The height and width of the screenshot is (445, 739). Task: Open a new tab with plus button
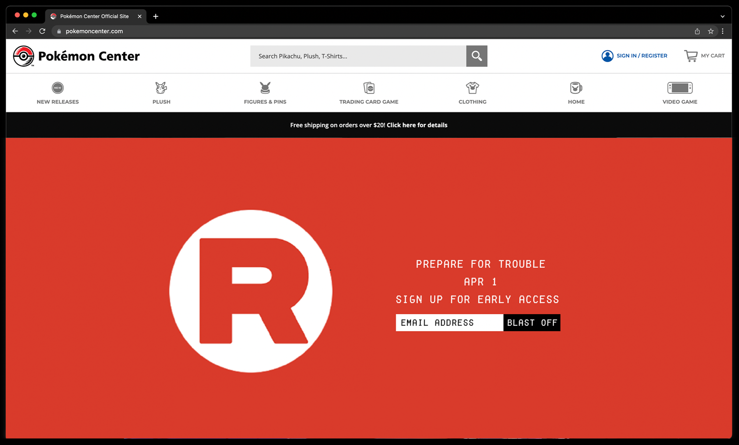tap(155, 16)
